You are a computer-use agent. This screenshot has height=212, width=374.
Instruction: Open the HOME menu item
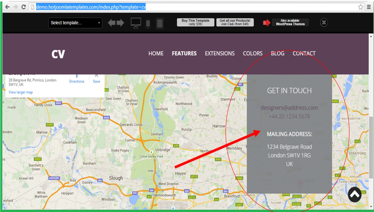coord(156,53)
